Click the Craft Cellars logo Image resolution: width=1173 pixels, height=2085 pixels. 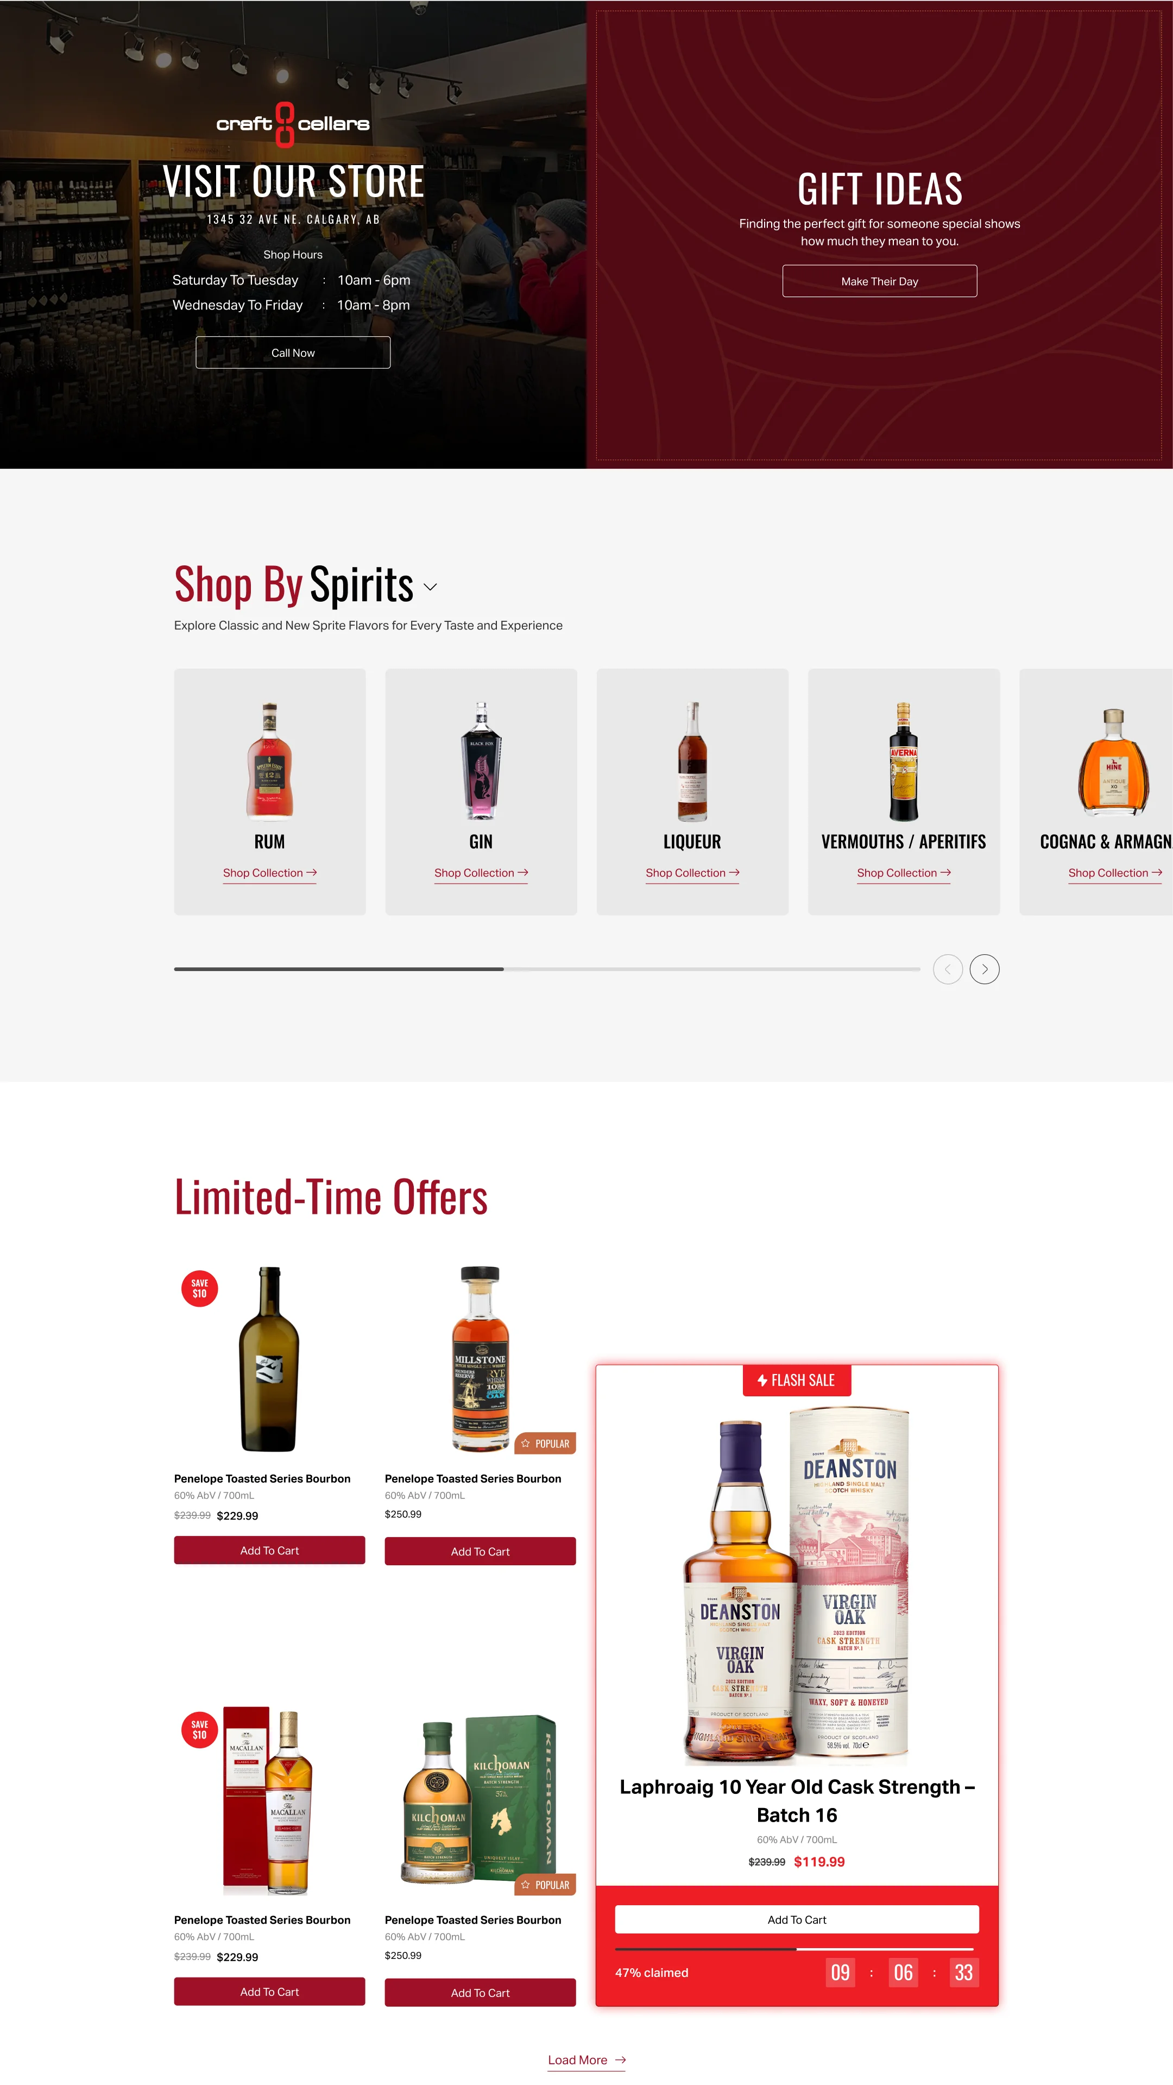pos(292,124)
